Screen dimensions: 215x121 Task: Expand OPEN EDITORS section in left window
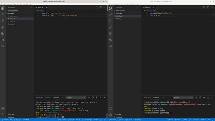click(x=20, y=11)
